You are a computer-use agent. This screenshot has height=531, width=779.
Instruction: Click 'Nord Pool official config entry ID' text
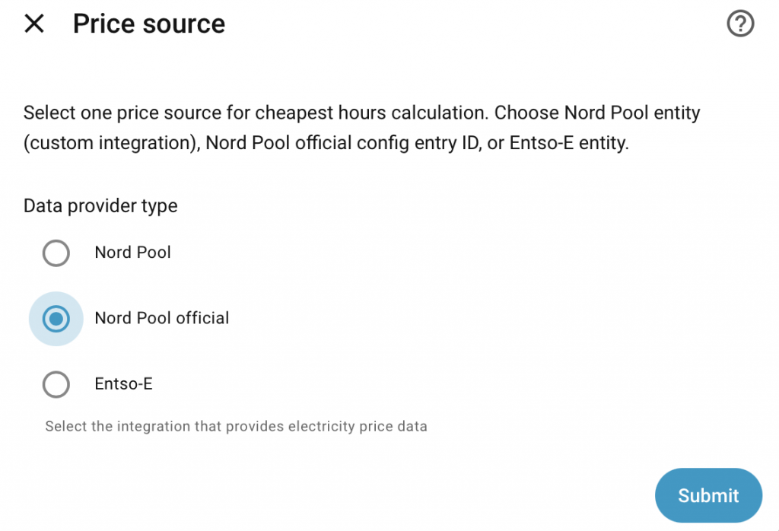pyautogui.click(x=343, y=143)
